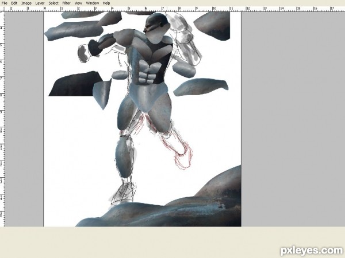Click the figure's head on canvas
Screen dimensions: 345x258
click(x=156, y=28)
